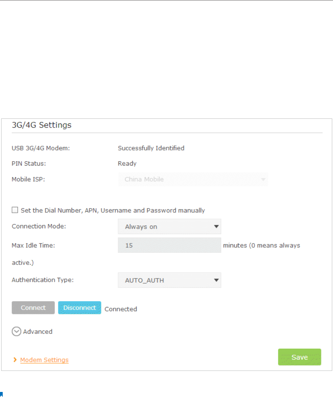The image size is (333, 397).
Task: Click the Advanced label text
Action: [38, 332]
